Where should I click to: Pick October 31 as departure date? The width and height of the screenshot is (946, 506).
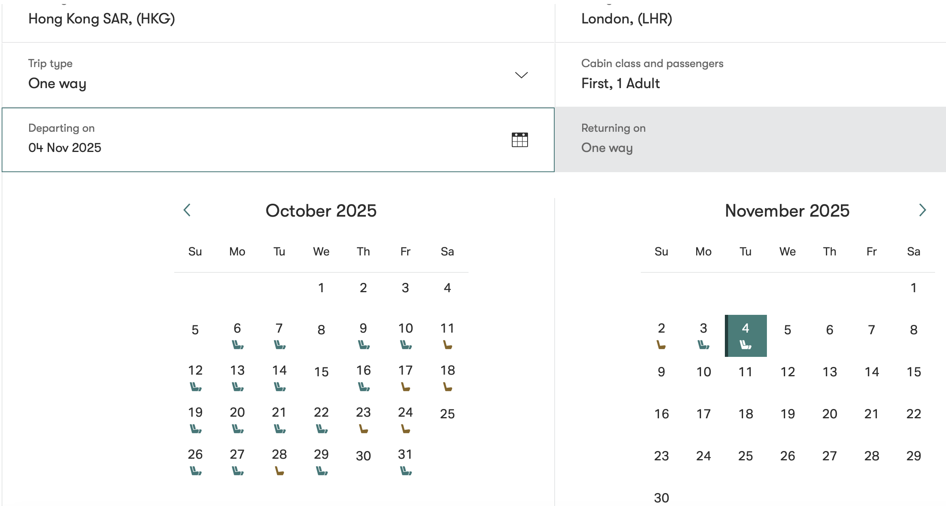[405, 462]
